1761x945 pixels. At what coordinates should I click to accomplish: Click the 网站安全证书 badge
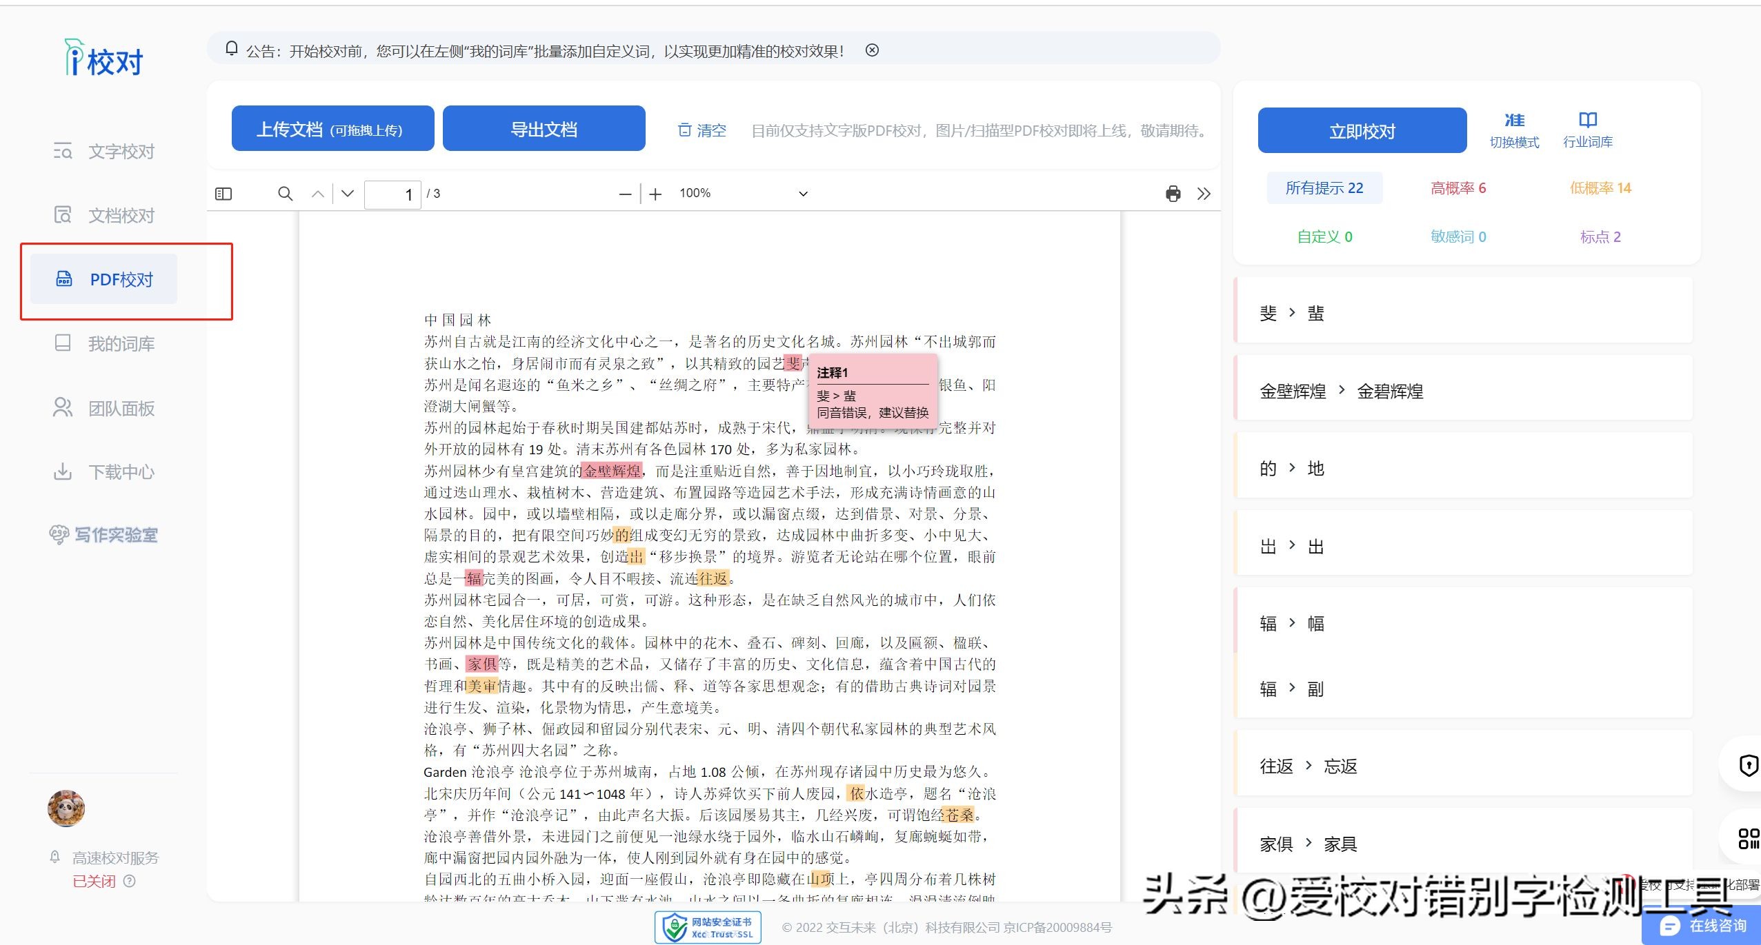(x=708, y=927)
